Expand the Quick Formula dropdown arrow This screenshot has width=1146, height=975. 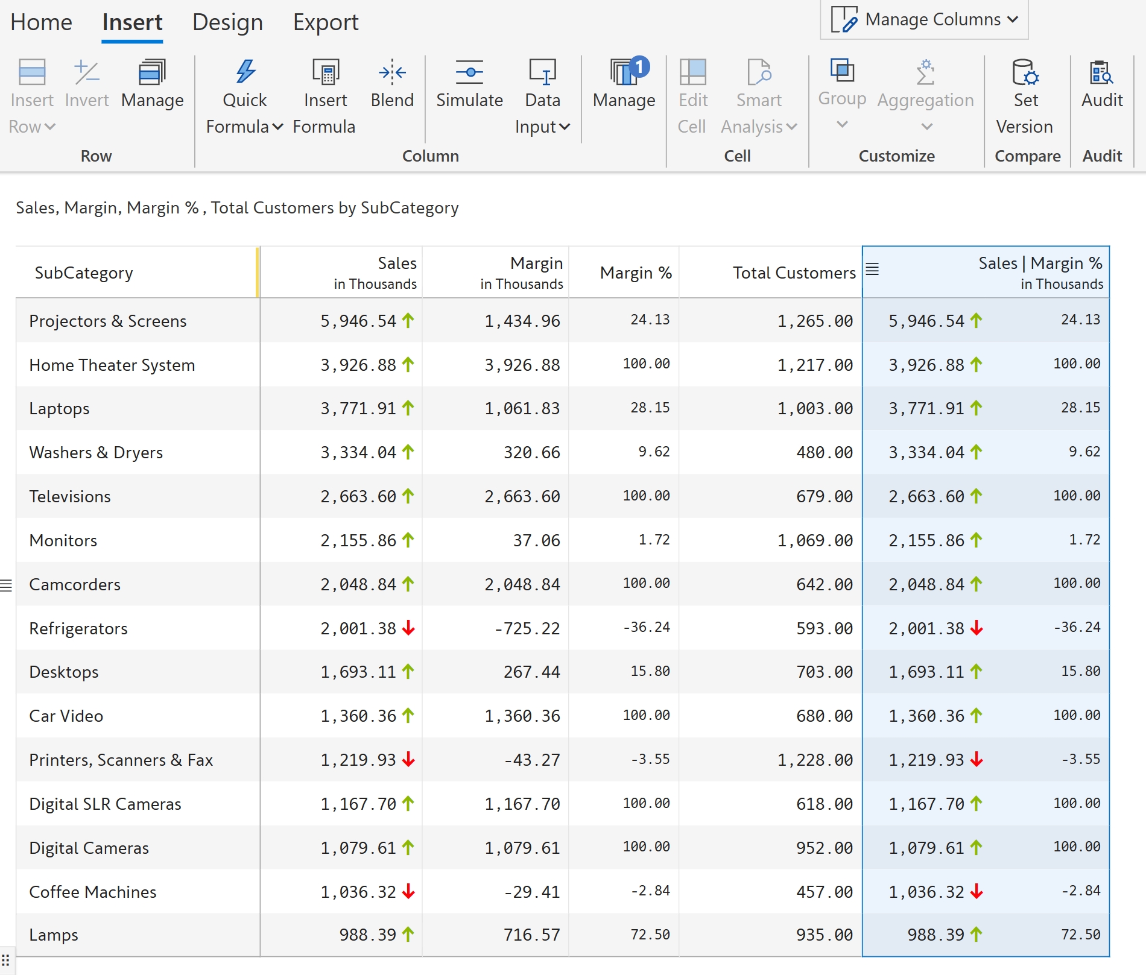point(277,127)
